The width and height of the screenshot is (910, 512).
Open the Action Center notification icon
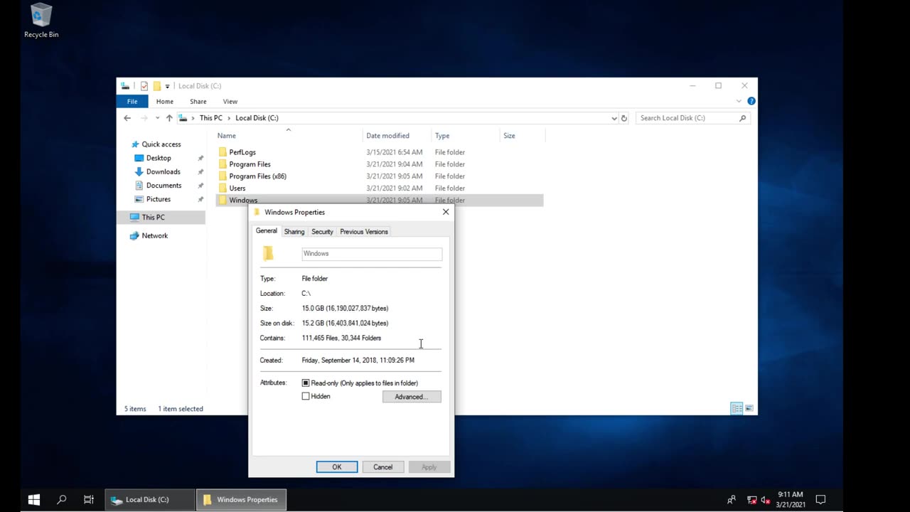820,499
